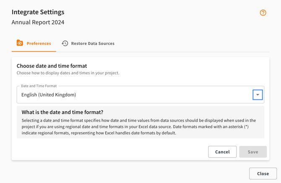Click the Restore Data Sources history icon
Image resolution: width=281 pixels, height=183 pixels.
(65, 43)
